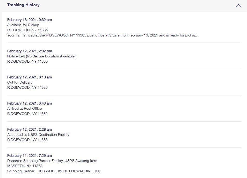Image resolution: width=247 pixels, height=178 pixels.
Task: Click the February 11, 7:29 am date label
Action: click(x=29, y=155)
